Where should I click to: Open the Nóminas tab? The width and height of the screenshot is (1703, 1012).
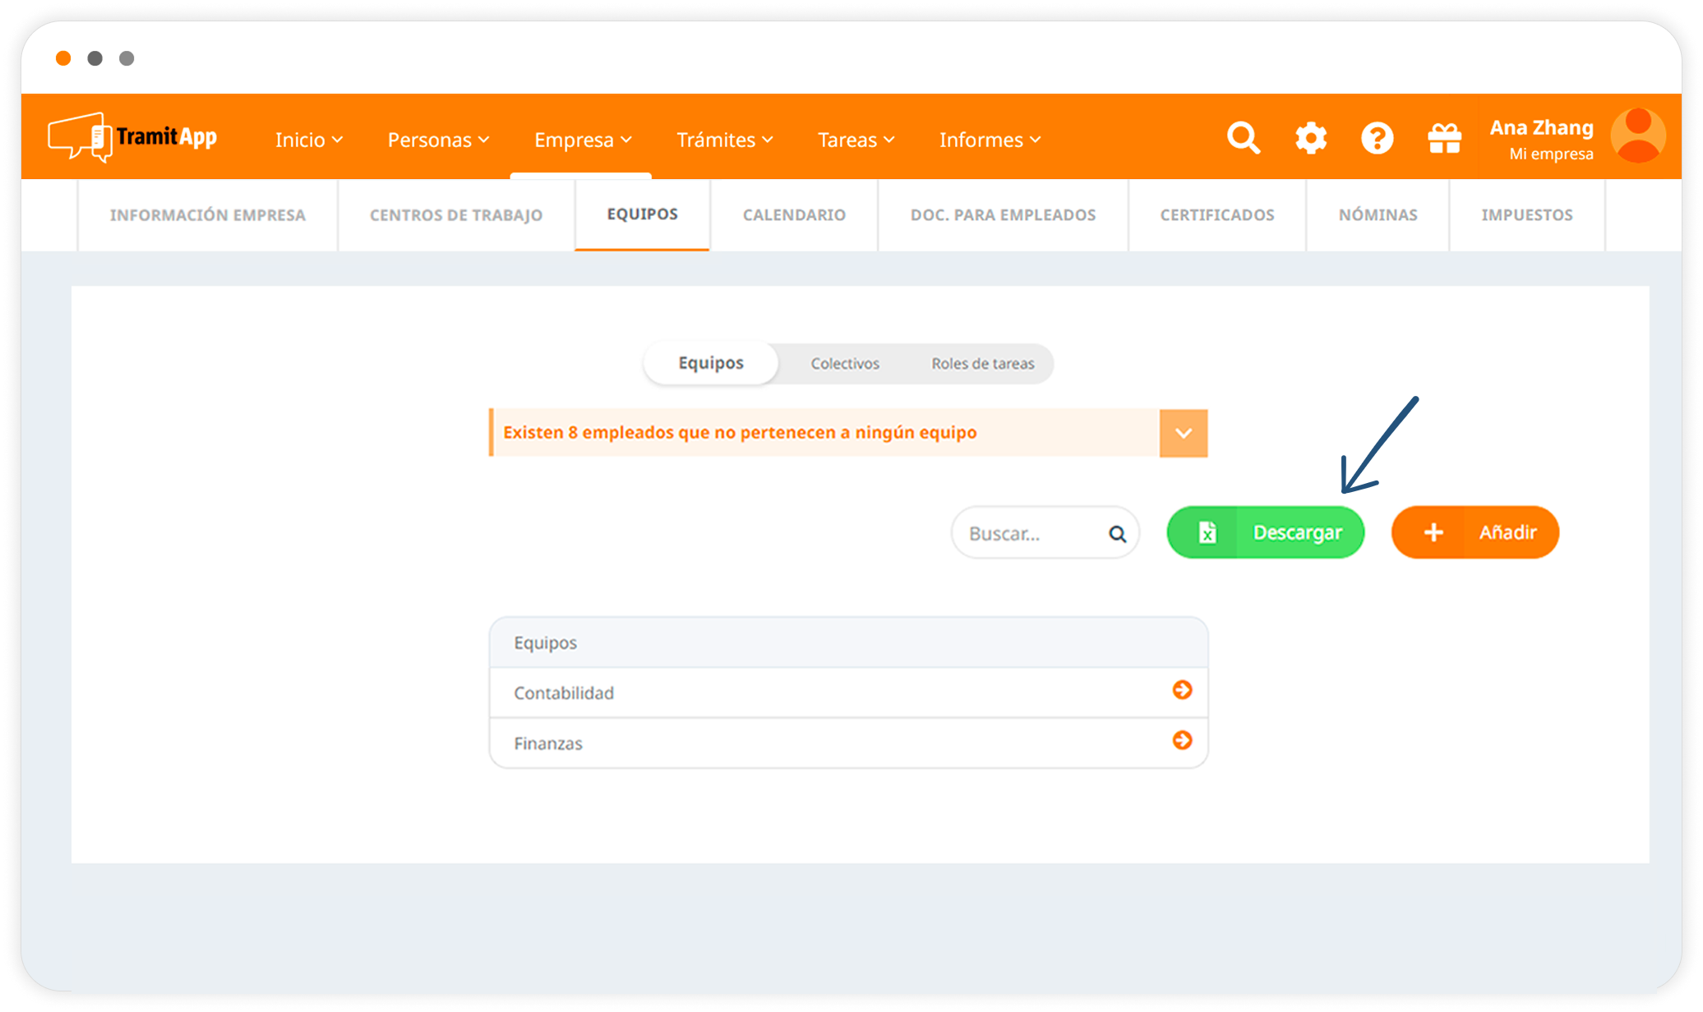1378,215
